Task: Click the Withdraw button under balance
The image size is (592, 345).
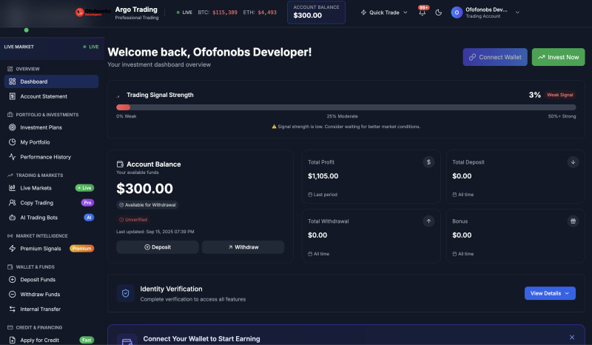Action: click(x=243, y=247)
